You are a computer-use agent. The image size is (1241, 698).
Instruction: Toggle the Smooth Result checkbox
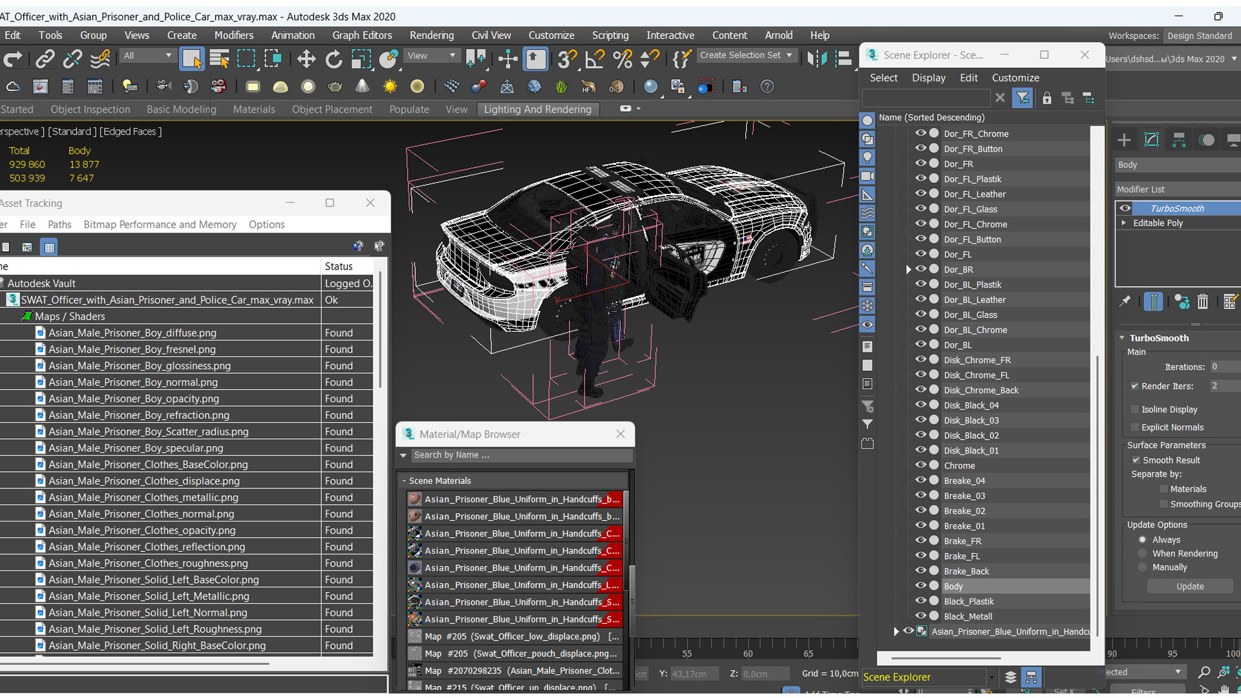pyautogui.click(x=1136, y=460)
